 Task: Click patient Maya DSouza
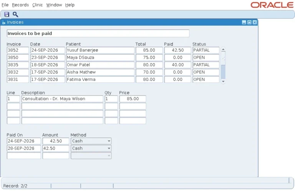click(100, 58)
